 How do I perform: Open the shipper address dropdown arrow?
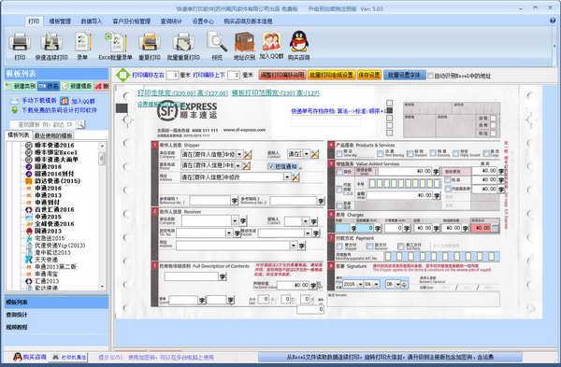point(287,176)
